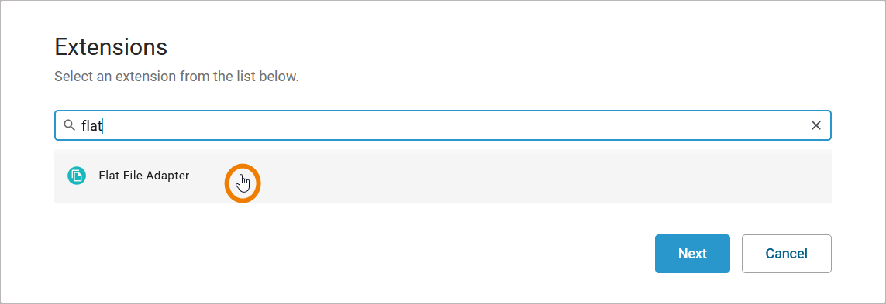Dismiss the Extensions dialog via Cancel

tap(786, 254)
